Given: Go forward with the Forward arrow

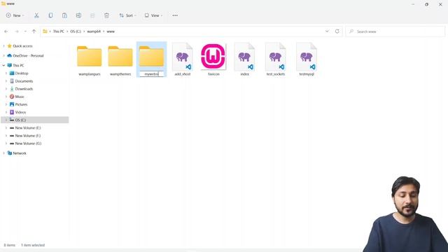Looking at the screenshot, I should tap(17, 31).
